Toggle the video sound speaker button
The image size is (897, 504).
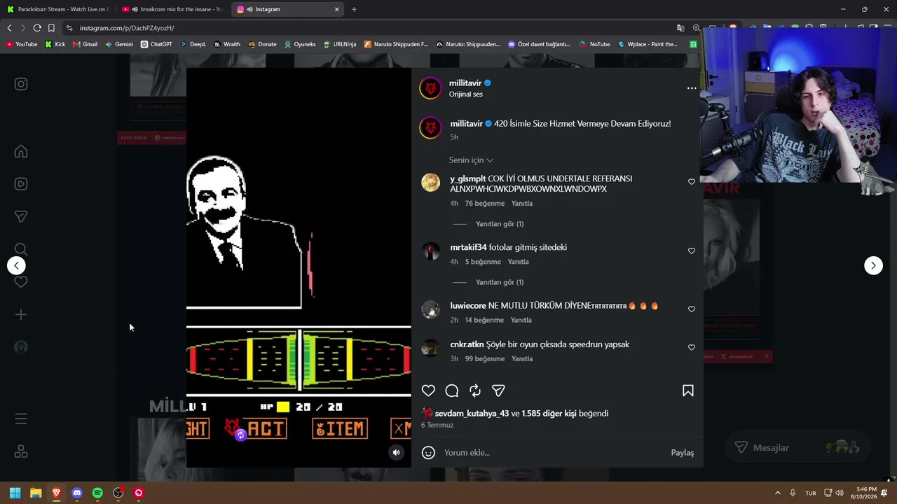click(397, 452)
